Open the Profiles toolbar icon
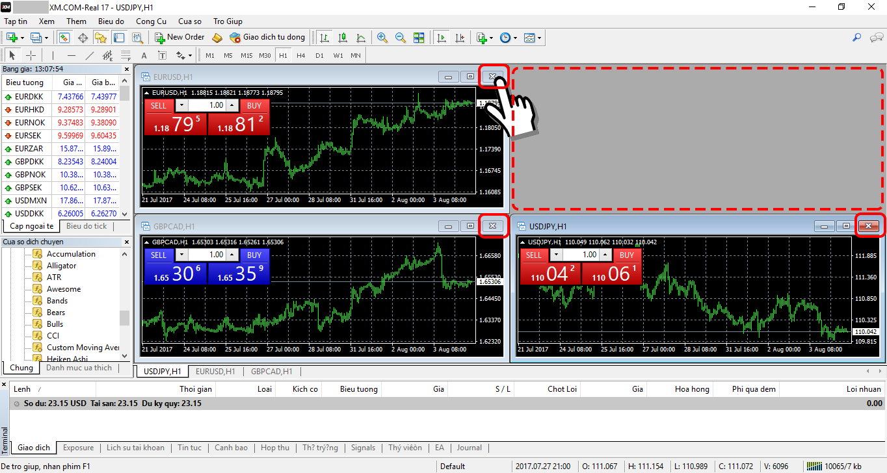Viewport: 887px width, 473px height. [x=36, y=38]
